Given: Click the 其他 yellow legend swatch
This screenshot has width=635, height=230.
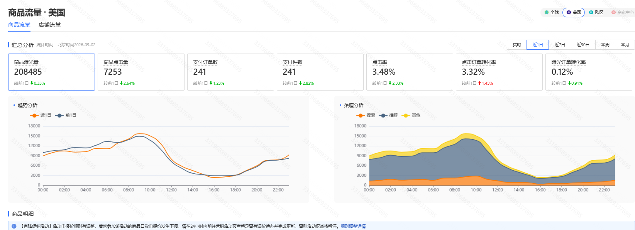Looking at the screenshot, I should pyautogui.click(x=406, y=115).
